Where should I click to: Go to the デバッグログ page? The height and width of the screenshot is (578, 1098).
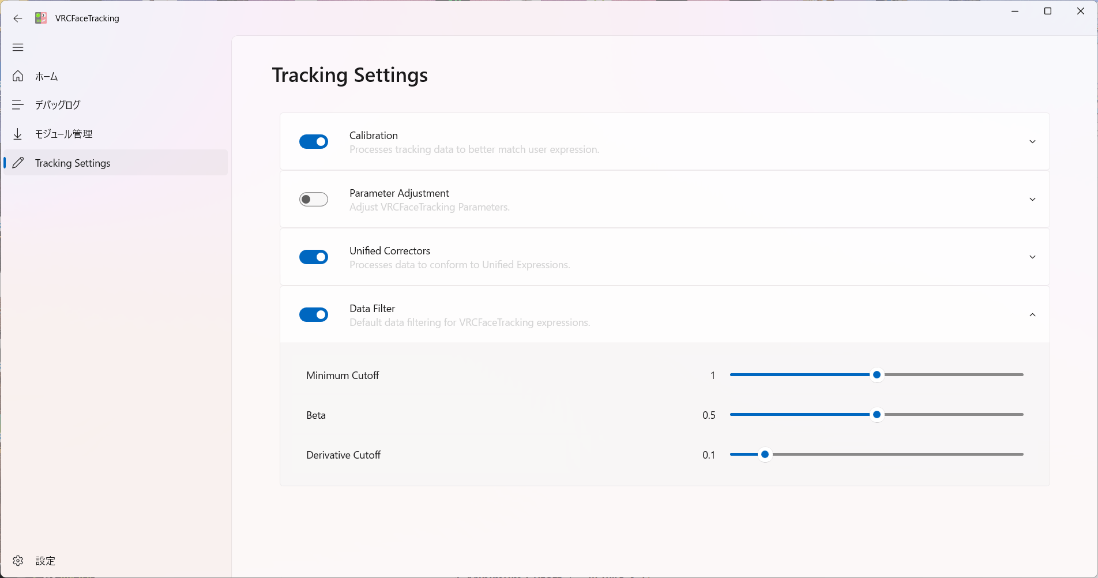pyautogui.click(x=58, y=104)
